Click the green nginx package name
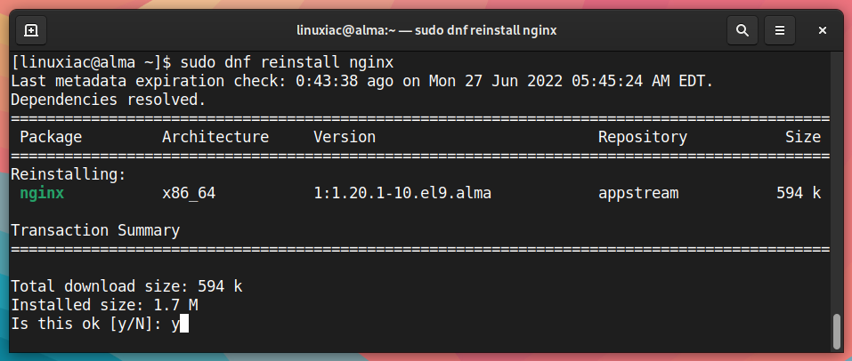Screen dimensions: 852x361 [42, 193]
